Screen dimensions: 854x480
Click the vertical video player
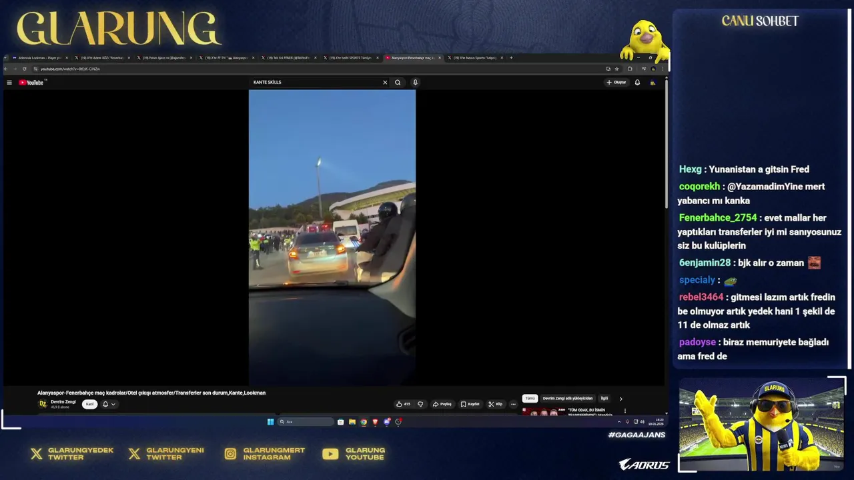pyautogui.click(x=332, y=238)
